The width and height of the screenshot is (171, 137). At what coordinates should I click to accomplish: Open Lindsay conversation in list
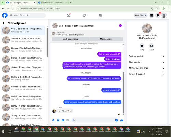(x=23, y=50)
